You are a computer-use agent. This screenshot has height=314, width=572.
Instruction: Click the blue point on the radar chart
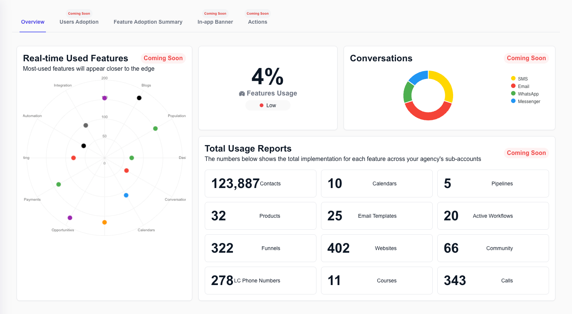pyautogui.click(x=126, y=195)
